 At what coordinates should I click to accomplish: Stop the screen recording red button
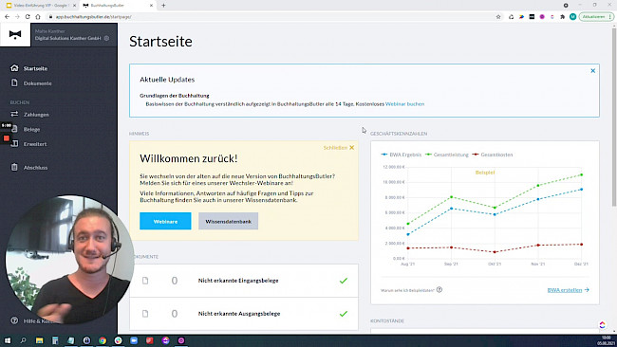7,138
